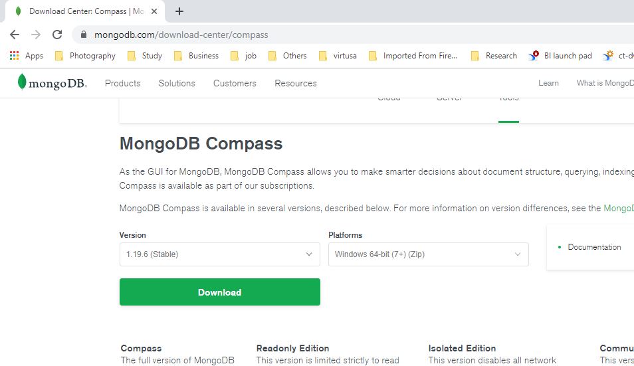Open the Customers menu

coord(235,83)
